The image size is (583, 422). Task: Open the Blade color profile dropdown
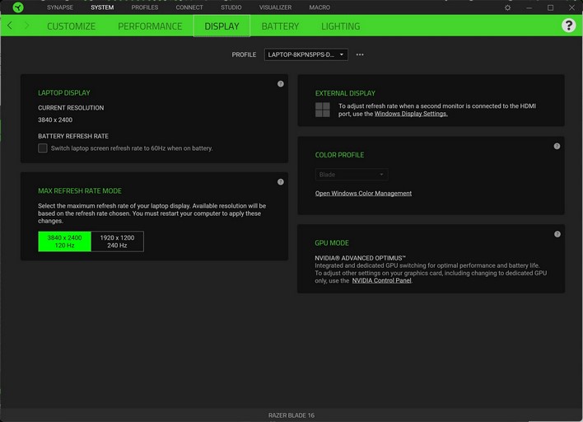pos(352,175)
